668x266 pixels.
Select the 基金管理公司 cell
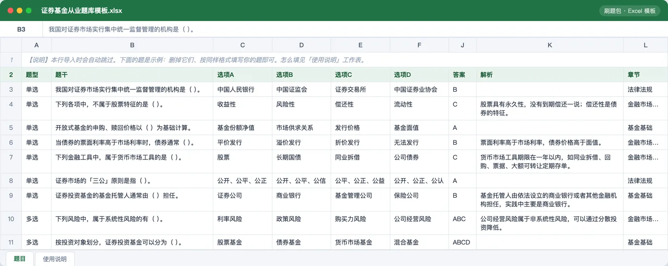point(360,200)
